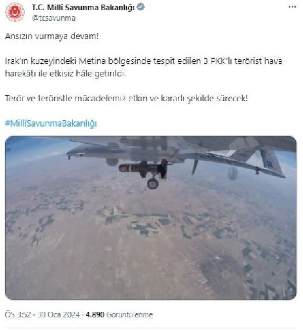Image resolution: width=303 pixels, height=330 pixels.
Task: Click "harekâtı ile etkisiz hâle getirildi" line
Action: [x=65, y=74]
